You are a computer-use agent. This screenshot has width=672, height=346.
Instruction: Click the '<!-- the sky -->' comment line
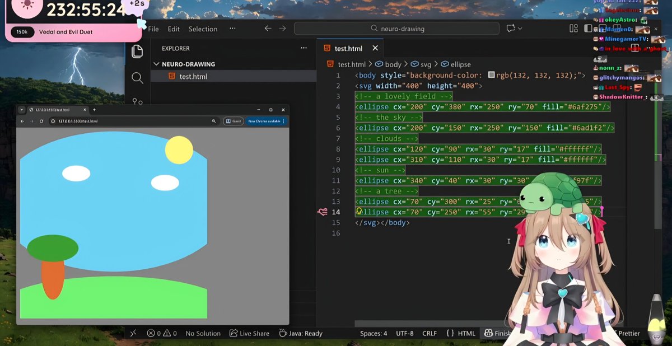(x=388, y=117)
